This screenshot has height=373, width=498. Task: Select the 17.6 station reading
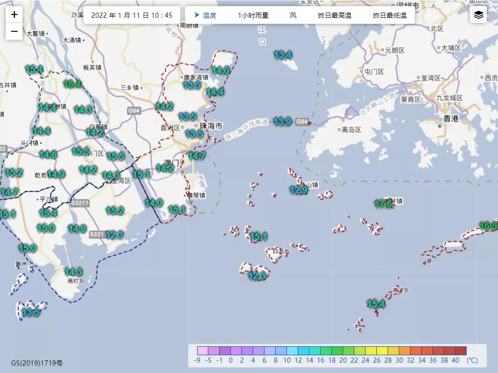[x=383, y=204]
